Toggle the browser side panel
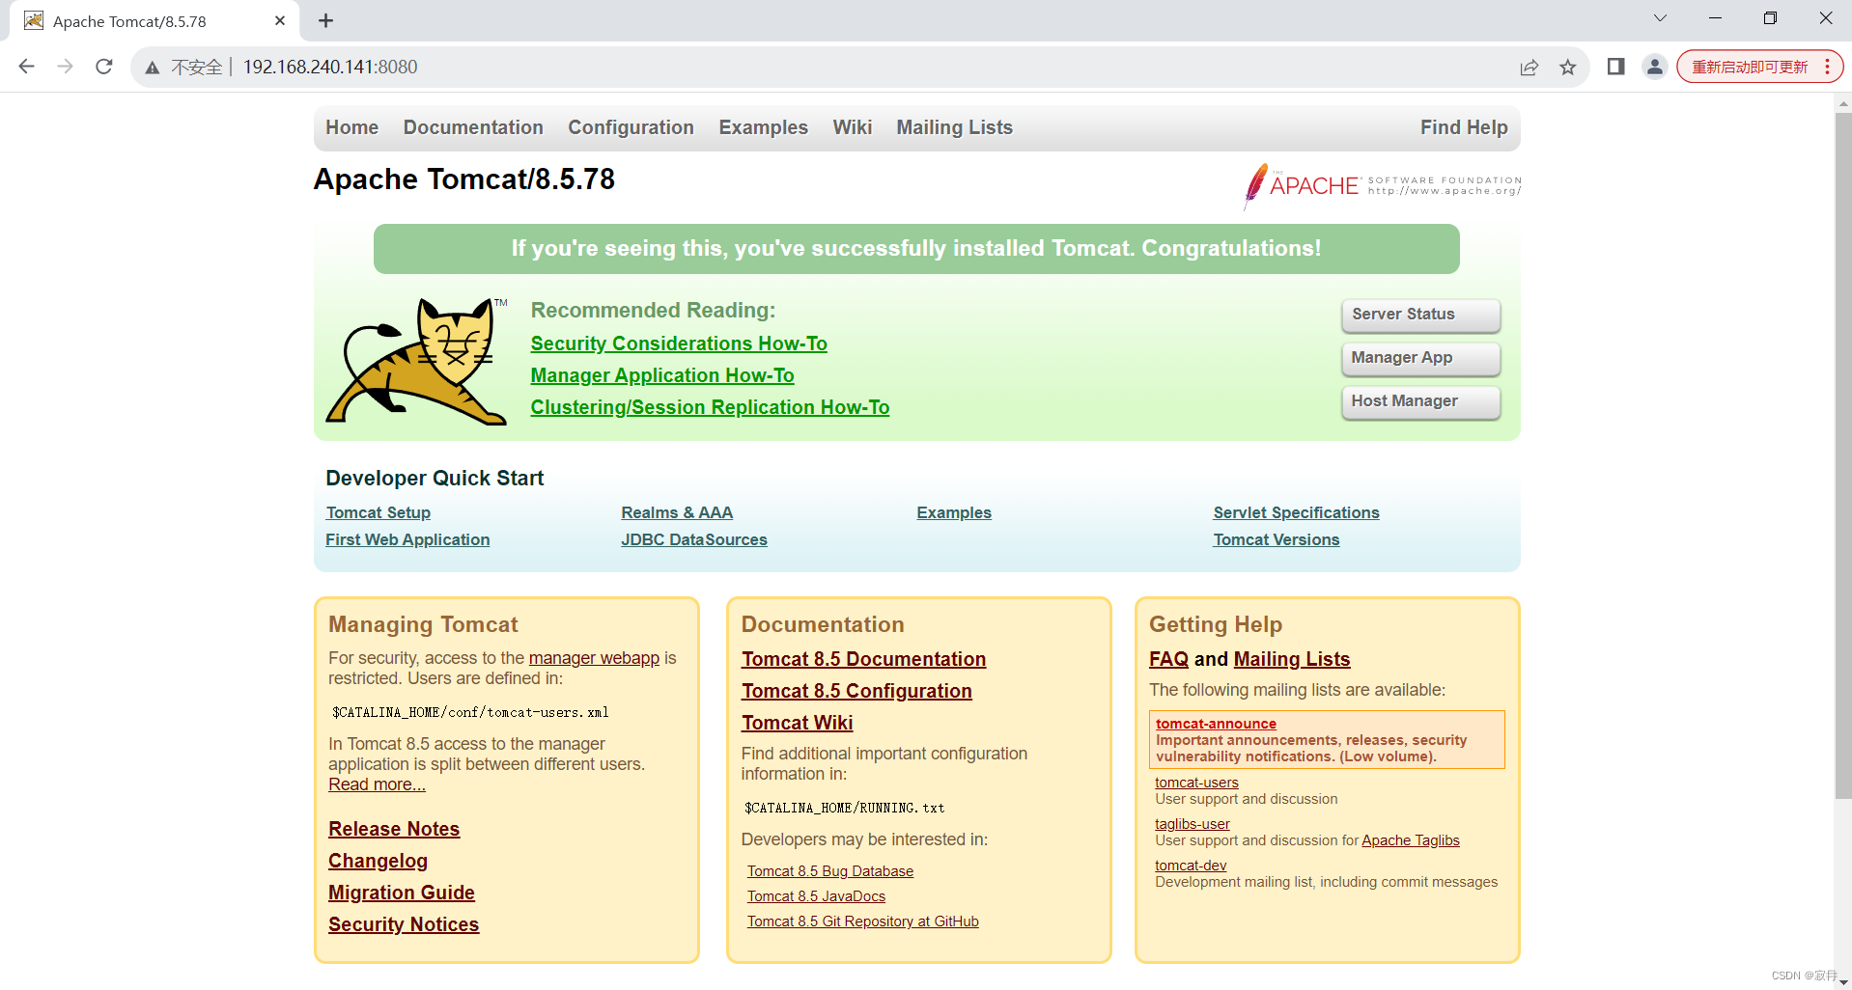Screen dimensions: 1852x990 pyautogui.click(x=1616, y=67)
